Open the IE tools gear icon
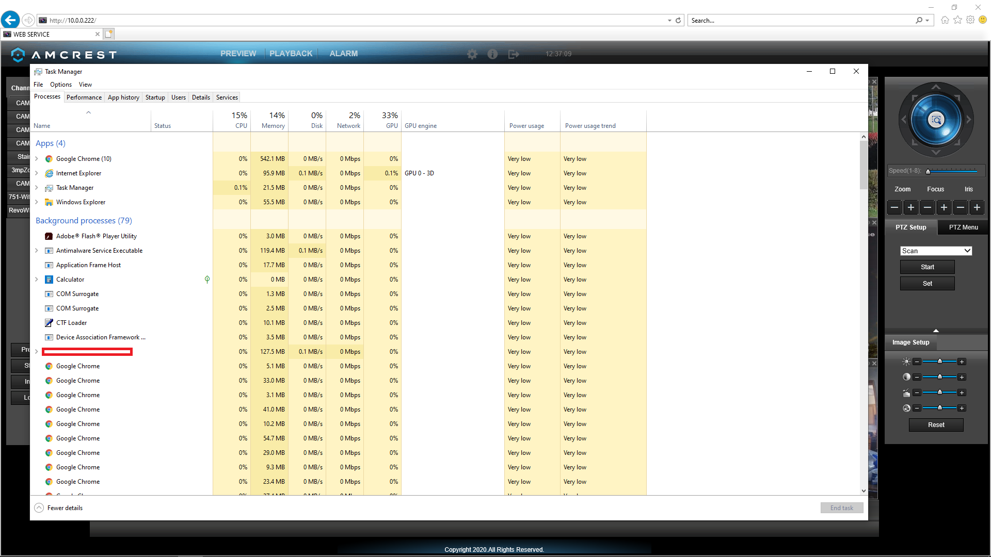991x557 pixels. [970, 20]
